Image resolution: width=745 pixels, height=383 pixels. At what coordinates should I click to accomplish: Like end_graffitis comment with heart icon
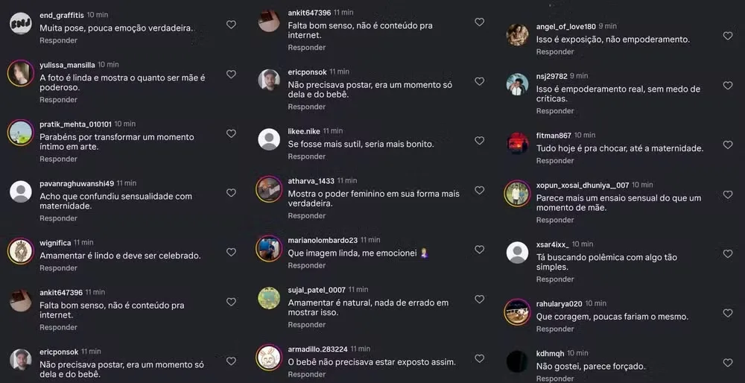231,25
